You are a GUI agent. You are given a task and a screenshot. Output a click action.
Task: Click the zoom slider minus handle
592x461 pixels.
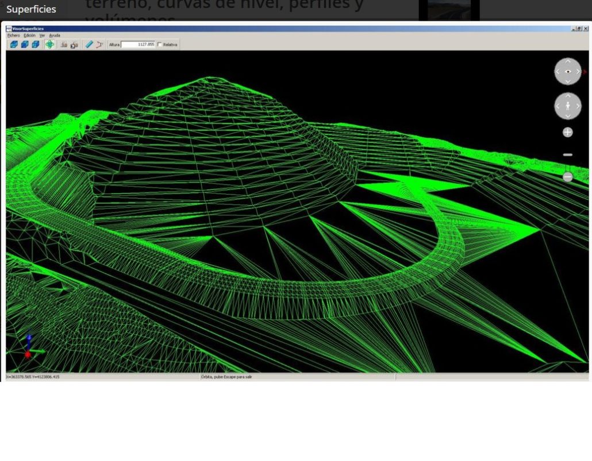[x=568, y=177]
